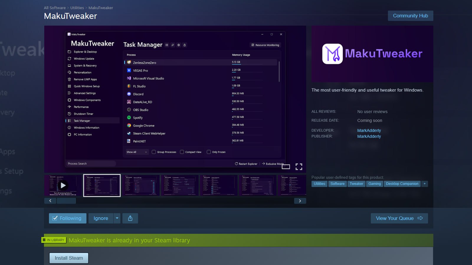Click the Microsoft Visual Studio process icon
Screen dimensions: 472x265
click(129, 78)
